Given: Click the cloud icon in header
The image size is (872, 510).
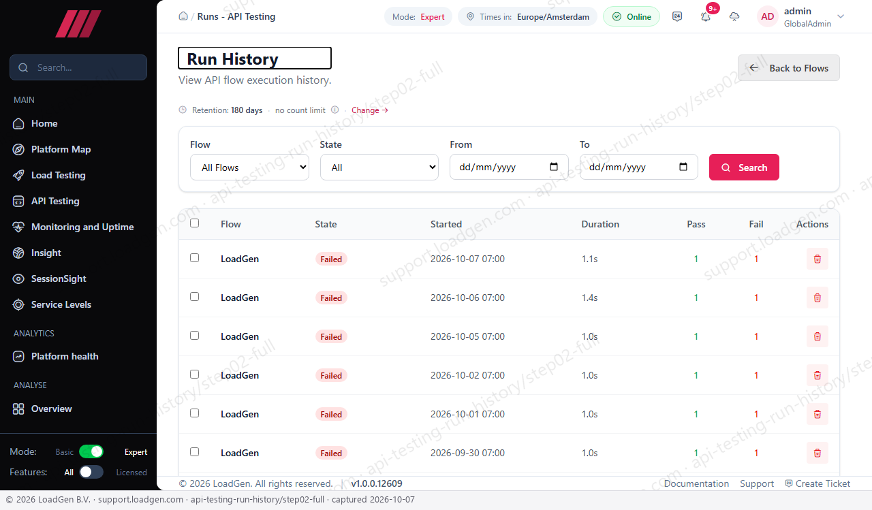Looking at the screenshot, I should [734, 16].
